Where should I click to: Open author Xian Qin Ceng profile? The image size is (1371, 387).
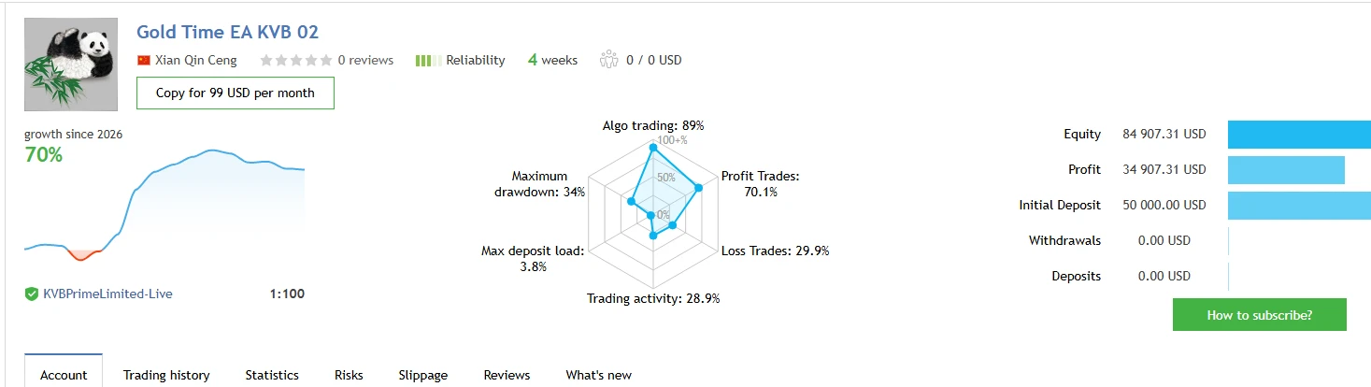pyautogui.click(x=196, y=60)
